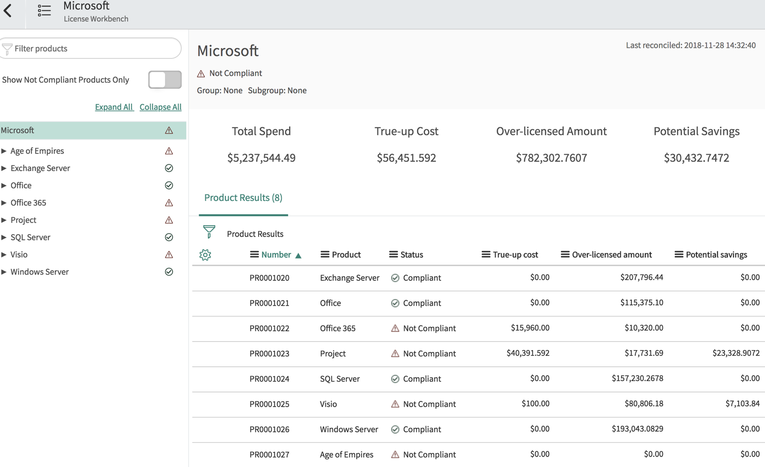The image size is (765, 467).
Task: Select Microsoft publisher in the sidebar tree
Action: pos(93,130)
